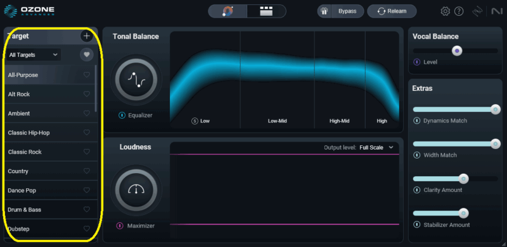Open the Output level Full Scale dropdown

(376, 147)
